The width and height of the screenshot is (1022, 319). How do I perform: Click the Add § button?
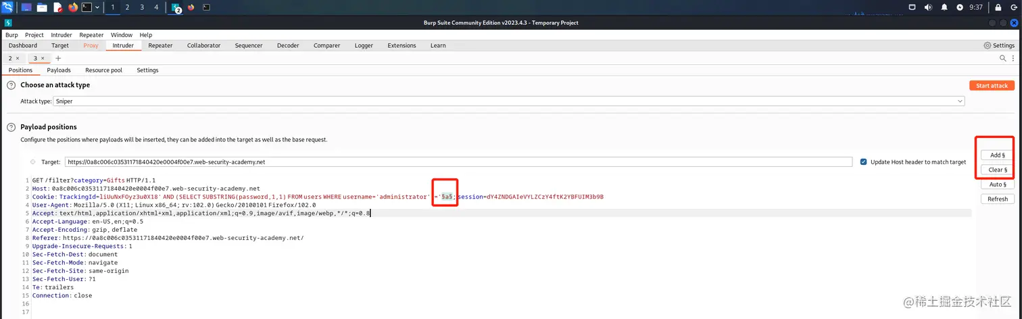click(x=997, y=155)
